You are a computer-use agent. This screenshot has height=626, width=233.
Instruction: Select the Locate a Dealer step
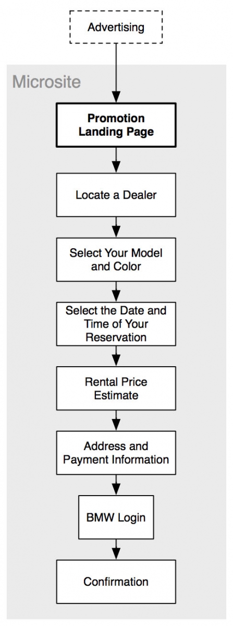click(x=116, y=195)
